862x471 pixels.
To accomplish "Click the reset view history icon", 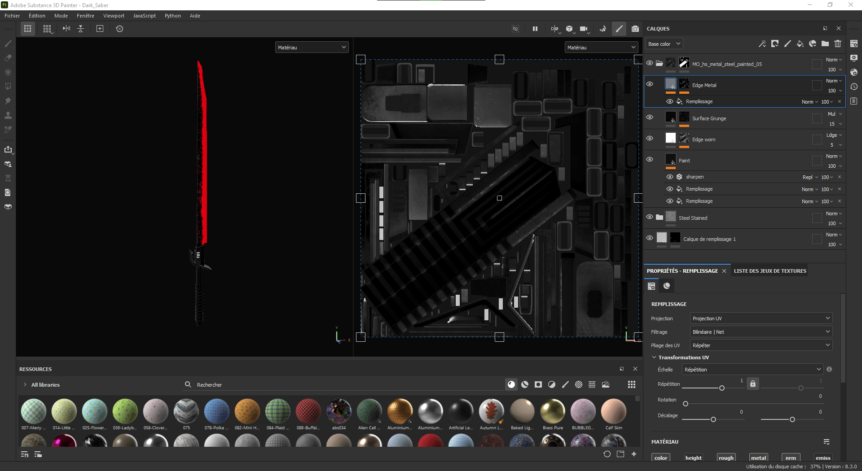I will [x=119, y=29].
